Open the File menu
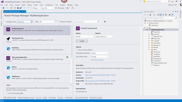This screenshot has height=102, width=182. (x=2, y=5)
